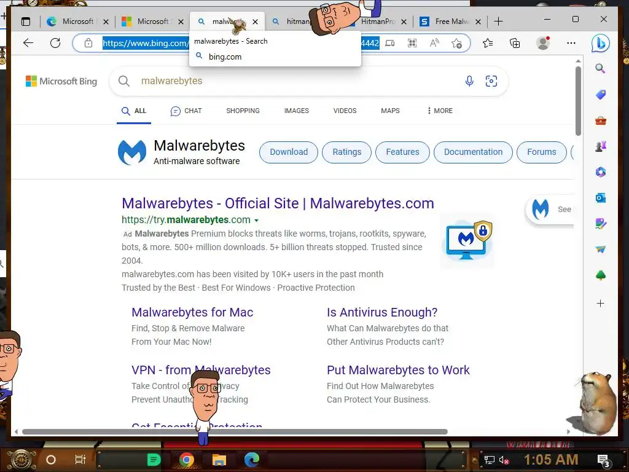
Task: Open Google Chrome from the taskbar
Action: pyautogui.click(x=187, y=460)
